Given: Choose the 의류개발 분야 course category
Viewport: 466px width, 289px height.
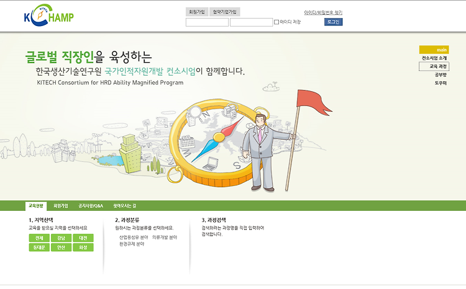Looking at the screenshot, I should click(x=165, y=238).
